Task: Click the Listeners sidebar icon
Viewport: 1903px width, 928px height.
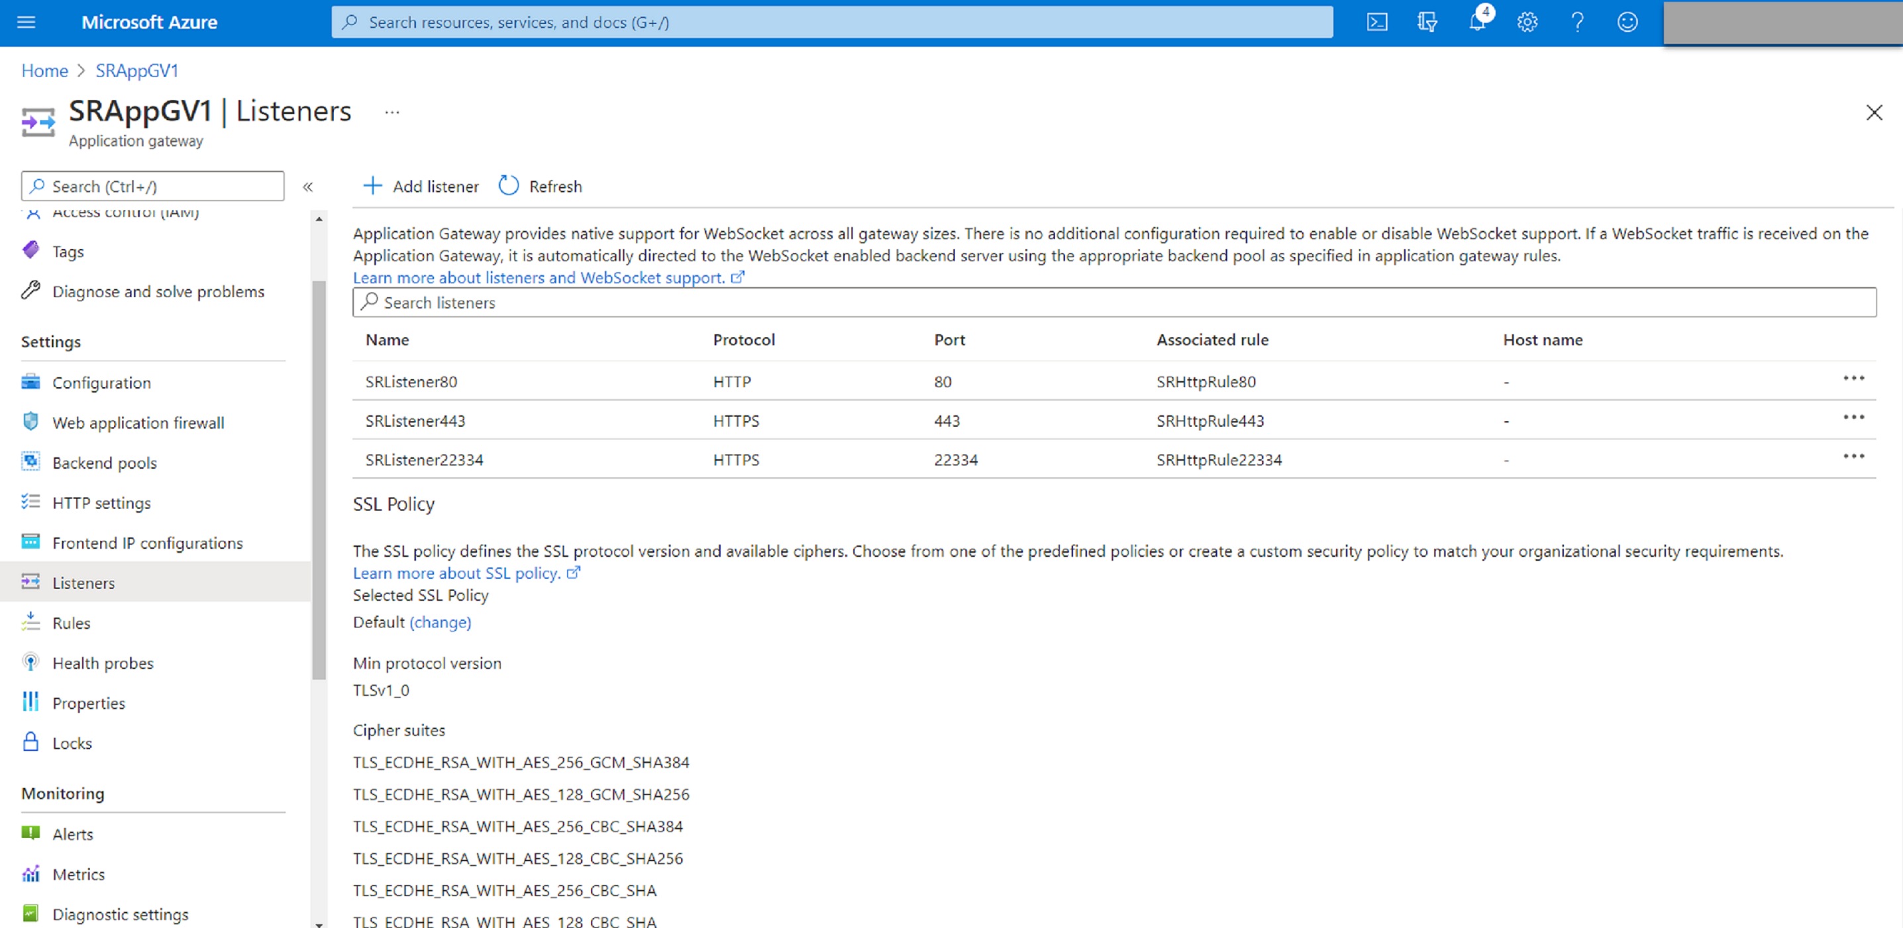Action: pyautogui.click(x=32, y=582)
